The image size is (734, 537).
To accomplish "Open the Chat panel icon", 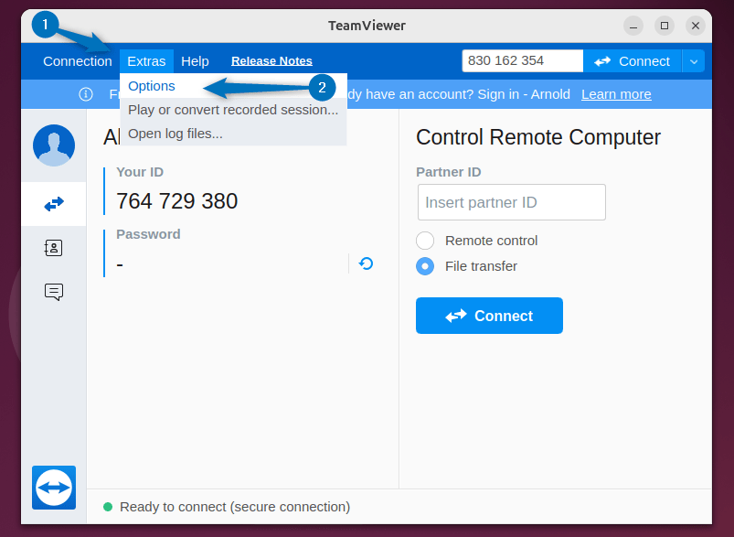I will click(53, 292).
